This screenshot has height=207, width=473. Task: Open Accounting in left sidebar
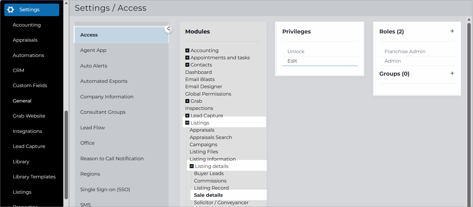tap(27, 25)
